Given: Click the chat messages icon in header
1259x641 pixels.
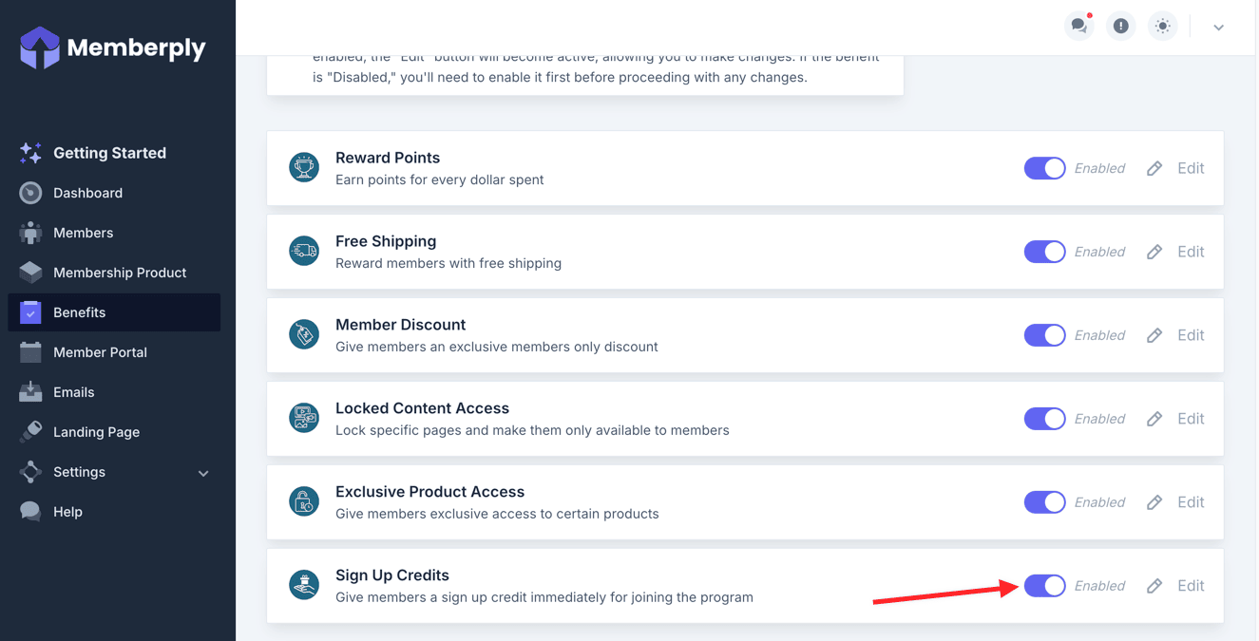Looking at the screenshot, I should pyautogui.click(x=1078, y=27).
